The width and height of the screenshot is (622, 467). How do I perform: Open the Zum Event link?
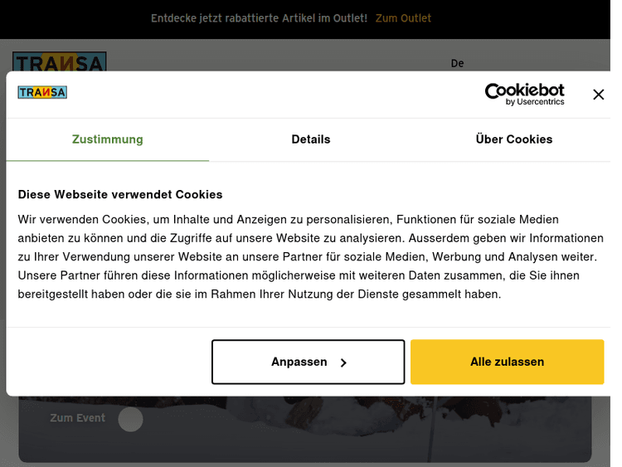77,418
